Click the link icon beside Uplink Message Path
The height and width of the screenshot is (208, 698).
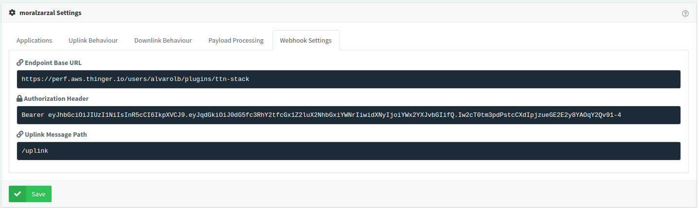[x=20, y=134]
